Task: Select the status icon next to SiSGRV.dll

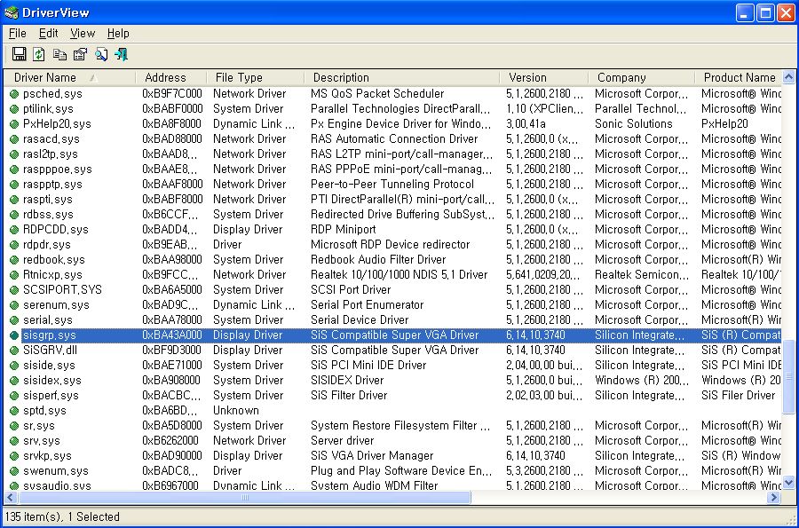Action: (14, 351)
